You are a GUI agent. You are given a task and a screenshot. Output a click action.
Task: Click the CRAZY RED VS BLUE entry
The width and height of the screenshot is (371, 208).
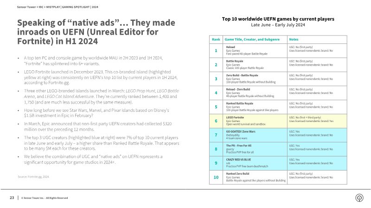[238, 159]
